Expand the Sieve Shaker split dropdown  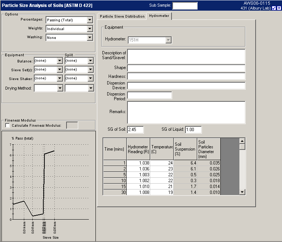tap(91, 78)
